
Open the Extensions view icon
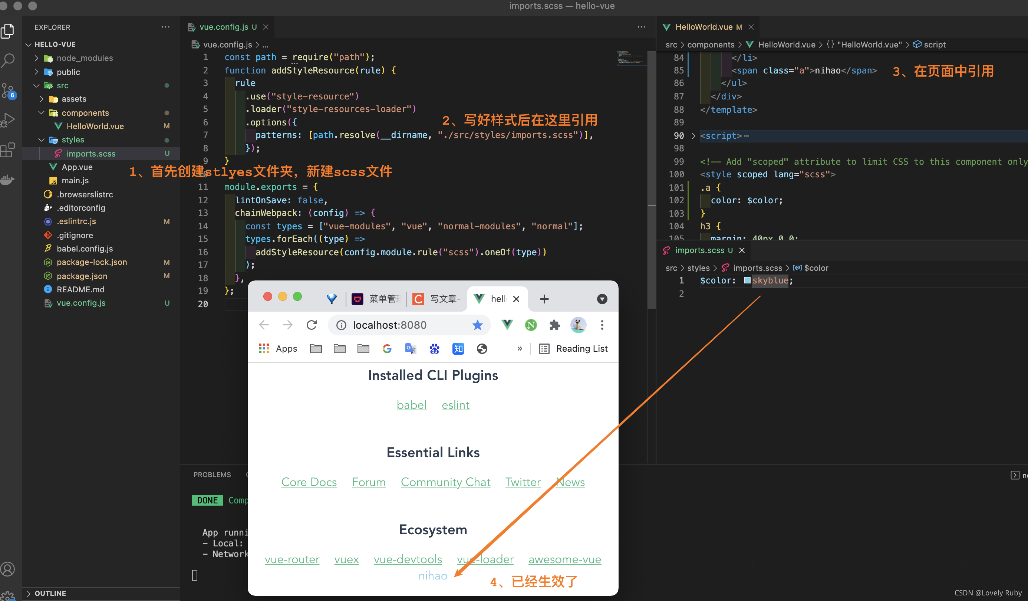click(8, 150)
